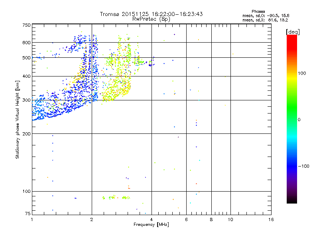
Task: Click the y-axis tick label '400'
Action: coord(26,76)
